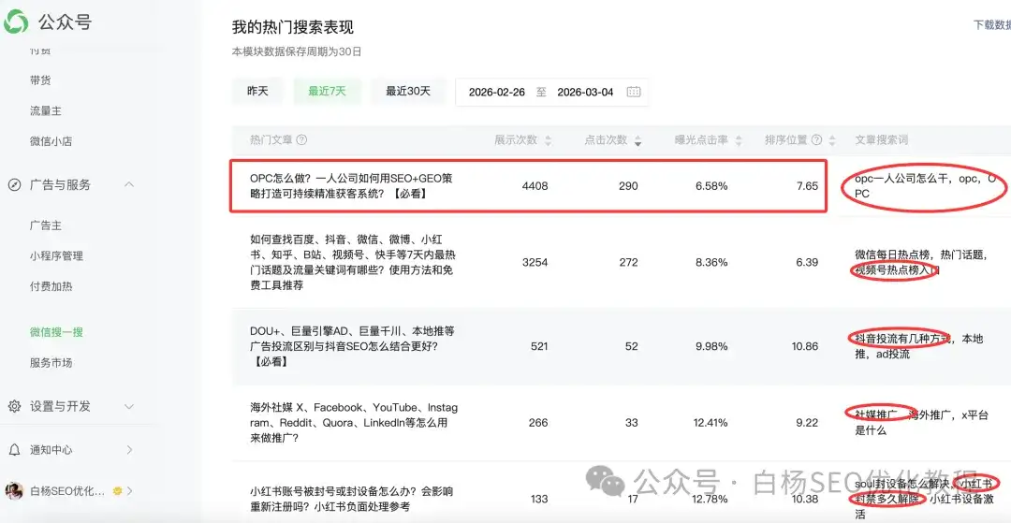Click search words 微信每日热点榜
1011x523 pixels.
pyautogui.click(x=894, y=254)
